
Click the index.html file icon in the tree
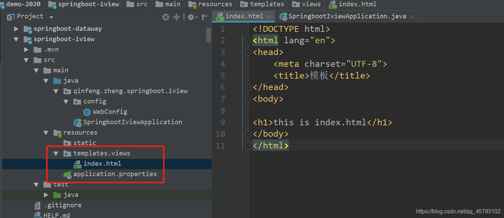click(77, 164)
